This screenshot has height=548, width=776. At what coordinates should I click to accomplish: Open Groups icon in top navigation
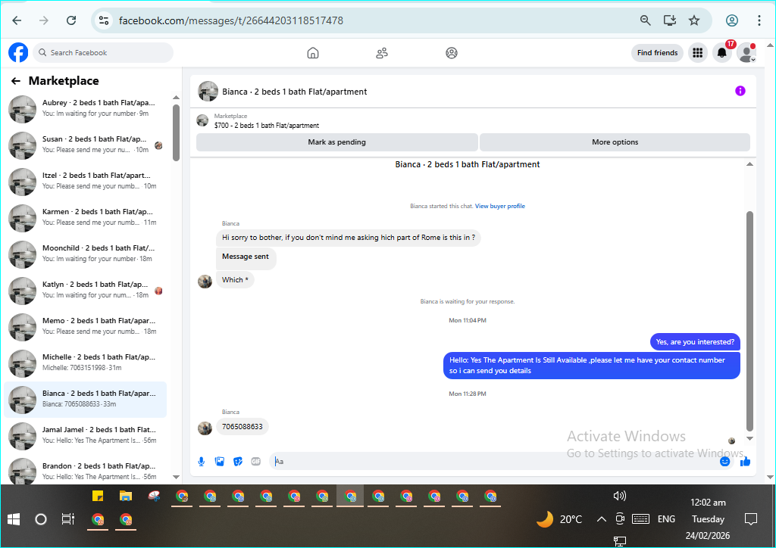[x=452, y=53]
